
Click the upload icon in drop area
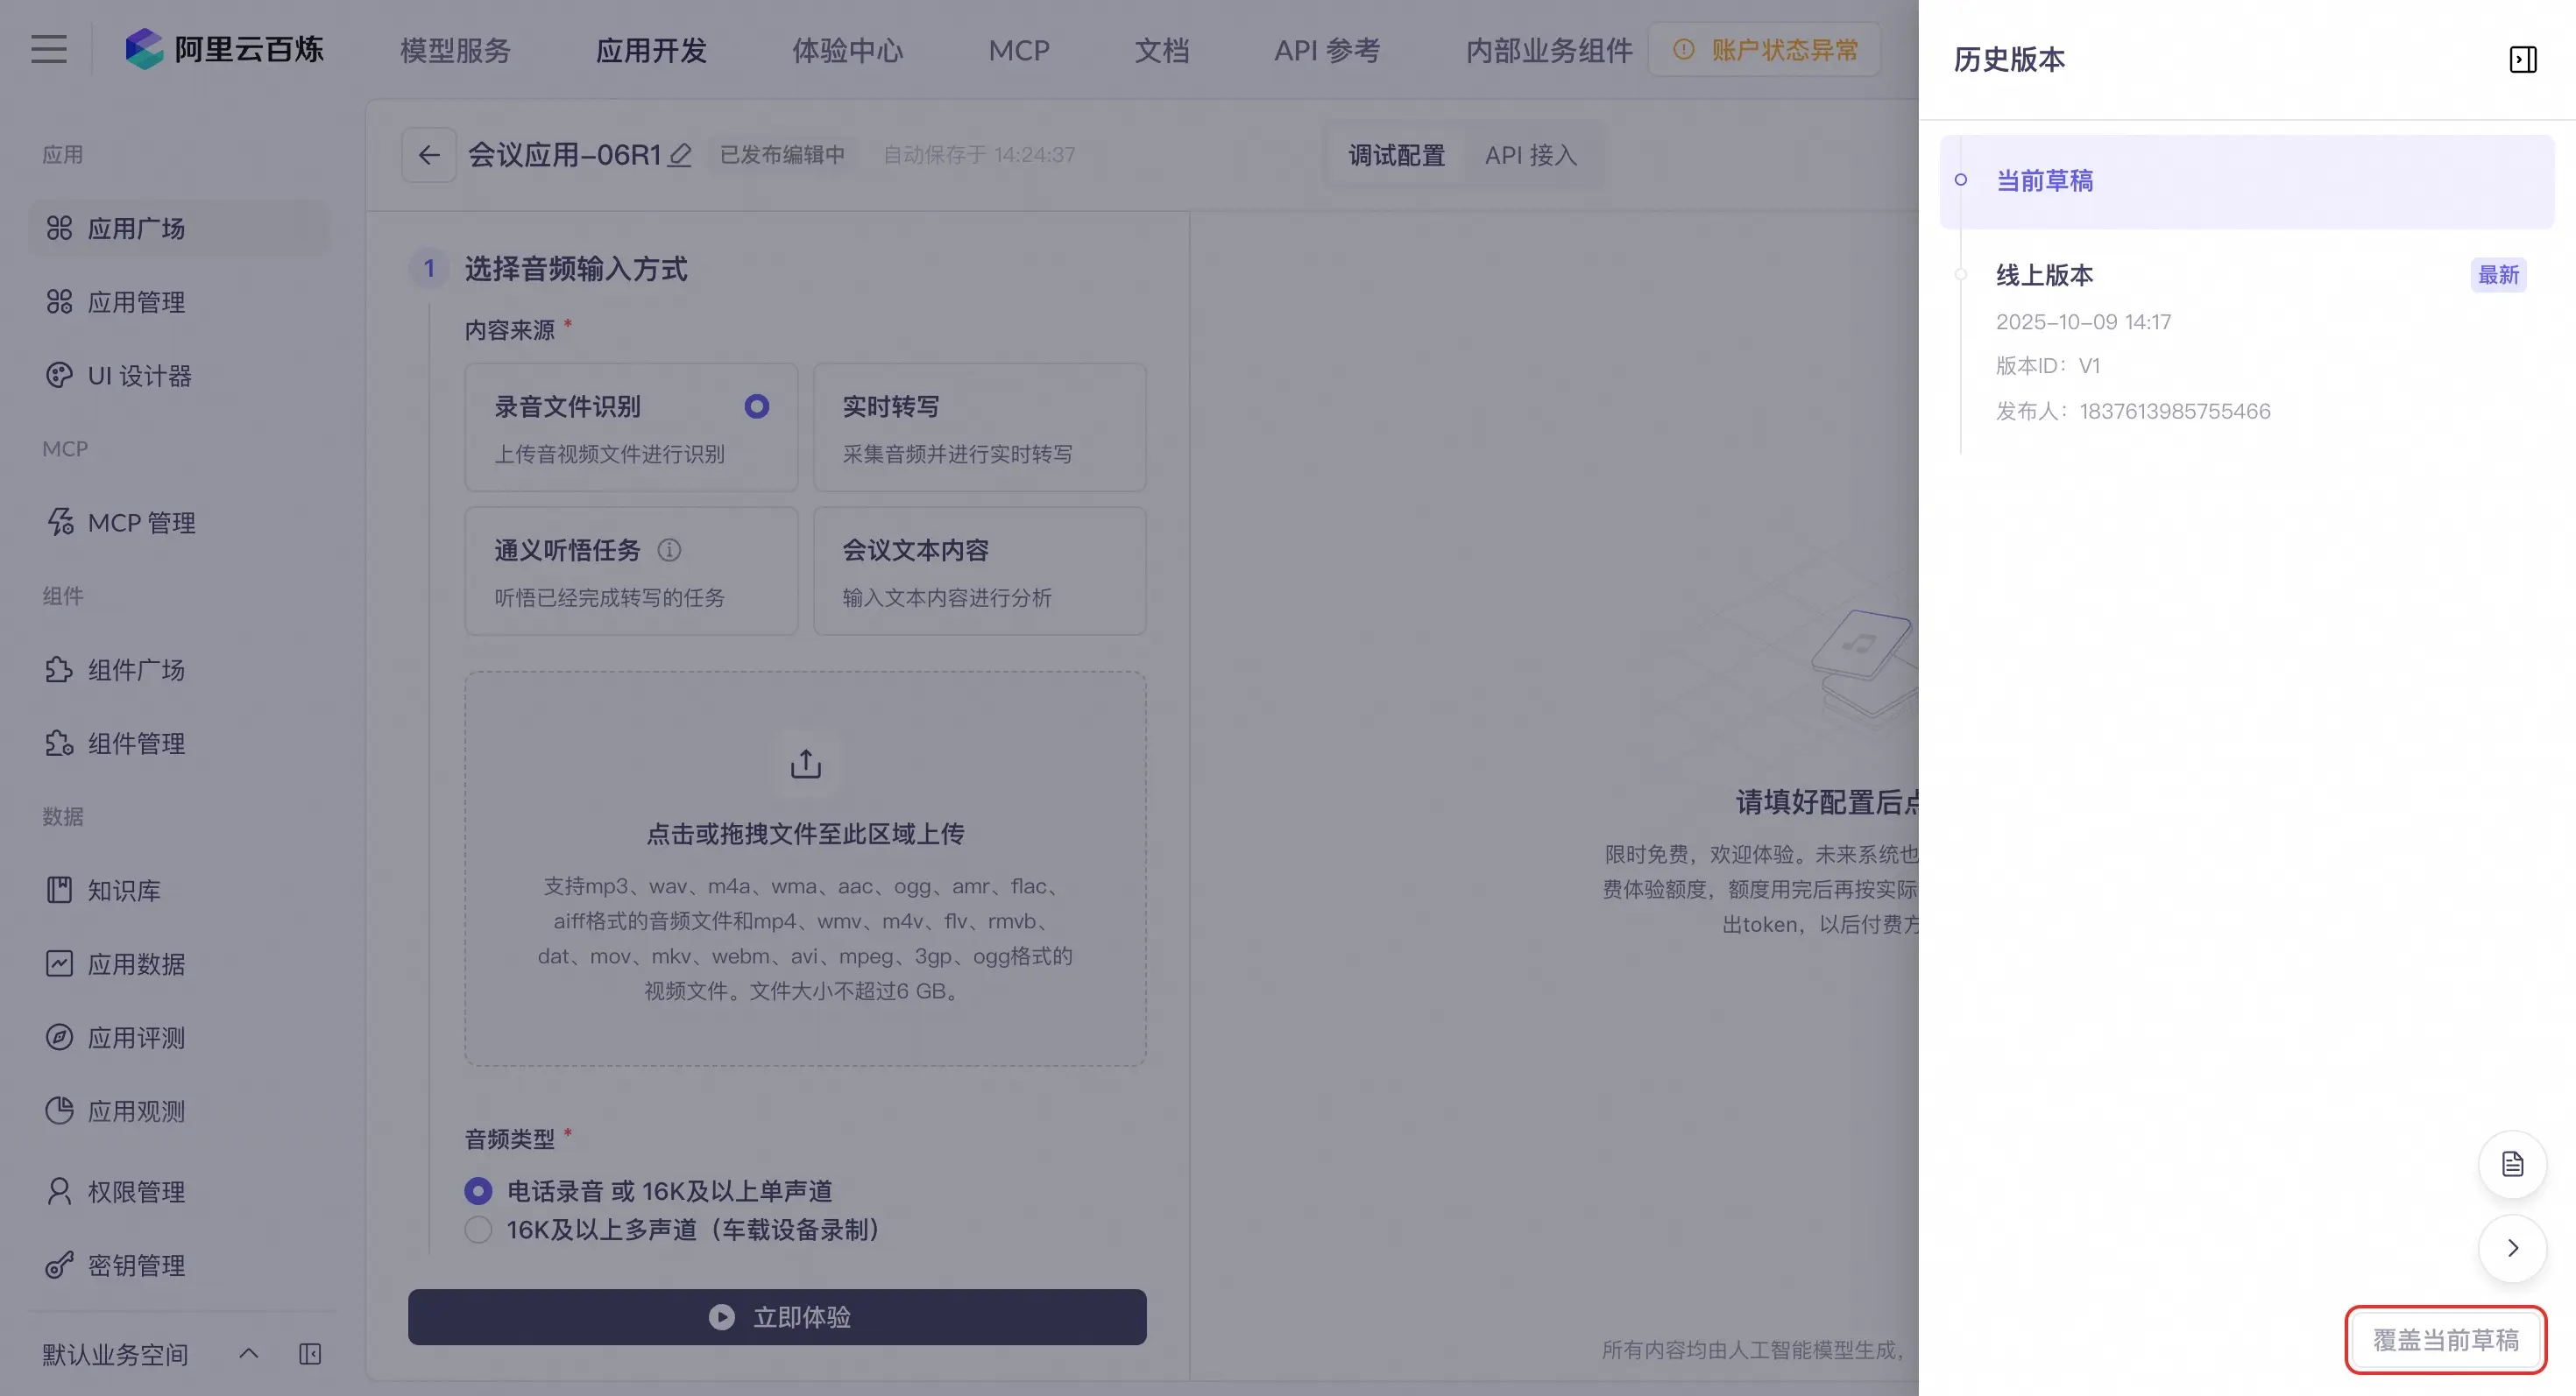pyautogui.click(x=805, y=765)
